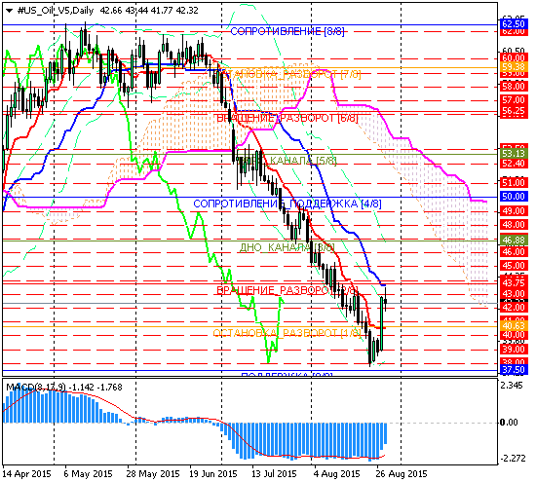Image resolution: width=536 pixels, height=482 pixels.
Task: Click the red 45.00 price tag
Action: point(514,266)
